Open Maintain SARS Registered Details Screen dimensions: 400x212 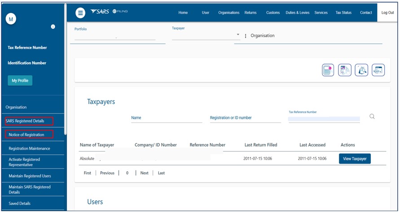[30, 190]
